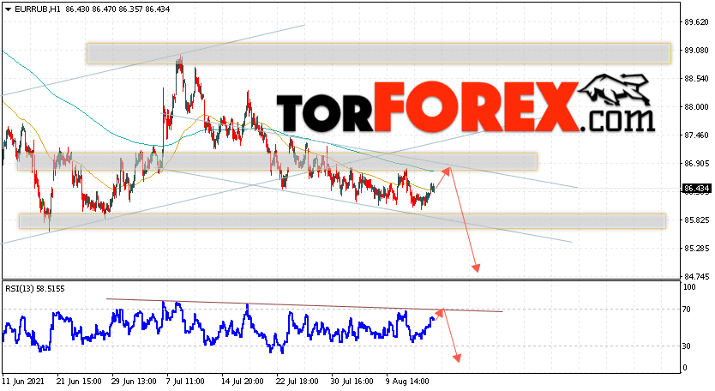Select the EURRUB,H1 symbol label
Image resolution: width=715 pixels, height=391 pixels.
coord(38,9)
